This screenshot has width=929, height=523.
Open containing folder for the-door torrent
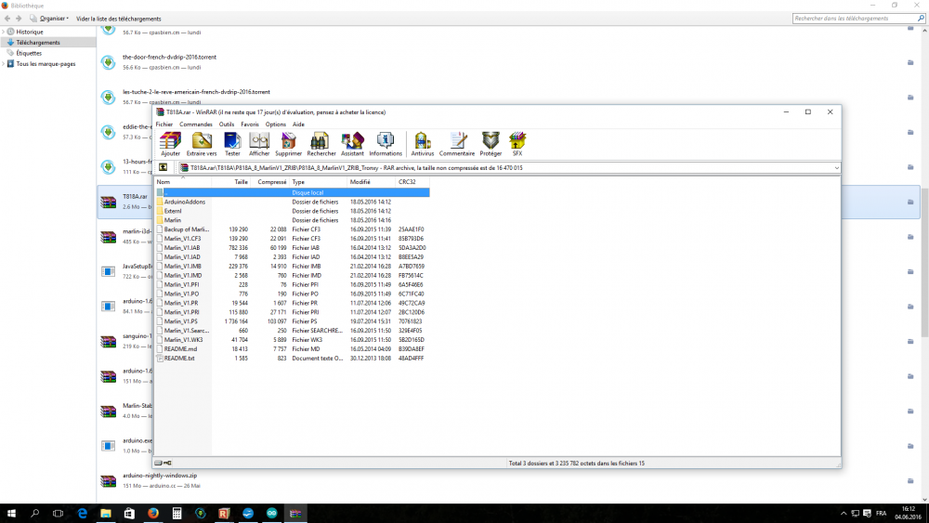[910, 62]
